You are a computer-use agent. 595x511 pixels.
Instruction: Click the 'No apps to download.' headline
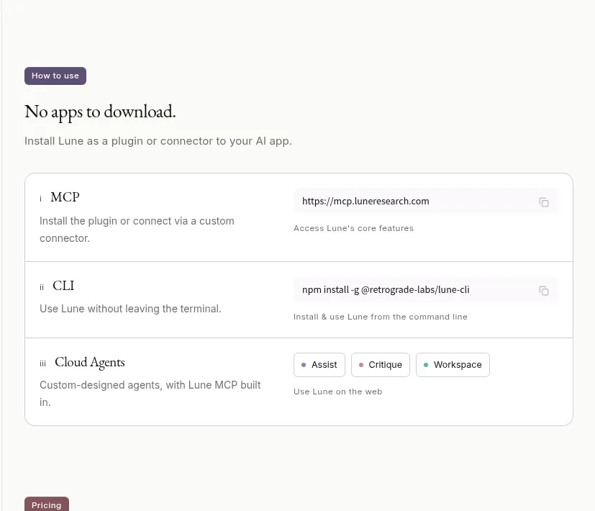tap(100, 112)
